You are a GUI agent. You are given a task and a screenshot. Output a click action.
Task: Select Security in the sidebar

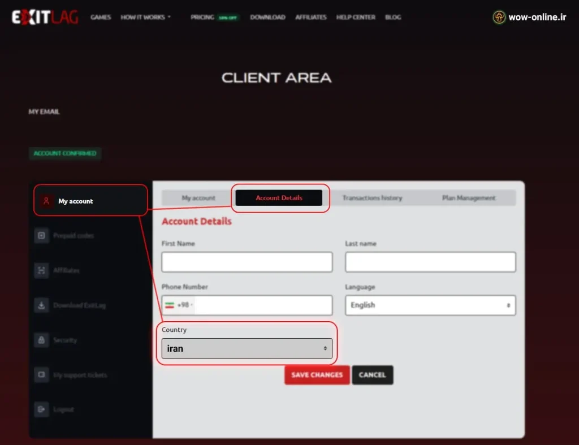(64, 340)
